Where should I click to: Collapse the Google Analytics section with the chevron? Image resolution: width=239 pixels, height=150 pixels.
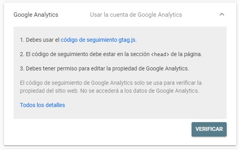pyautogui.click(x=222, y=14)
